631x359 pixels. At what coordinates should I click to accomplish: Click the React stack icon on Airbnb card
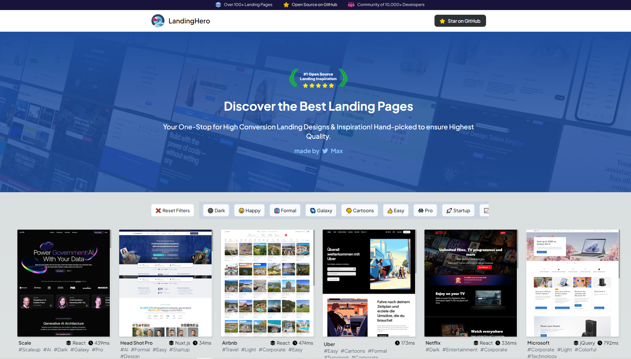pyautogui.click(x=273, y=343)
